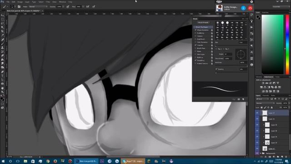Image resolution: width=291 pixels, height=164 pixels.
Task: Enable Scattering in Brush panel
Action: [x=196, y=33]
